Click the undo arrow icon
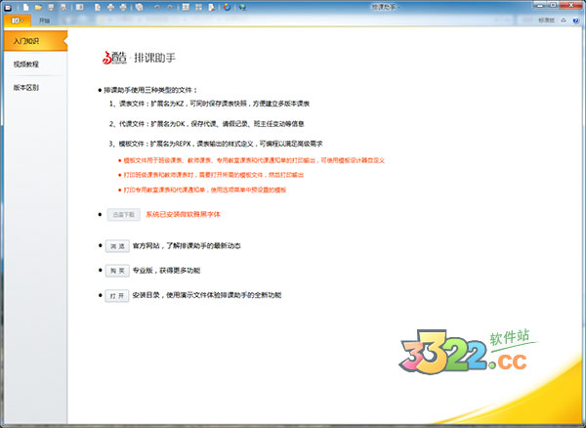Image resolution: width=586 pixels, height=428 pixels. coord(157,7)
